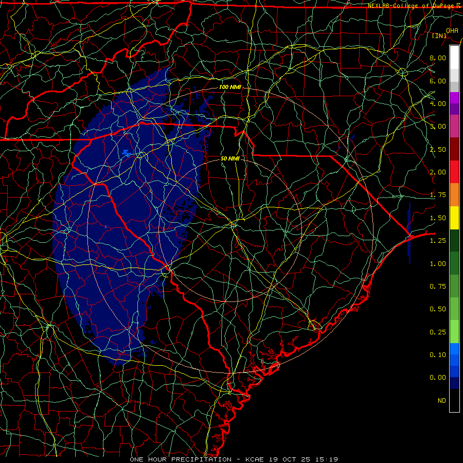Click the 1.00 legend label
463x463 pixels.
click(x=438, y=264)
